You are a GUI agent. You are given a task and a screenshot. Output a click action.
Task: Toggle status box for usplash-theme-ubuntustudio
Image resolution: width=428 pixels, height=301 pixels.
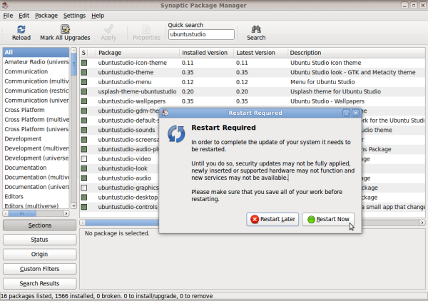click(84, 91)
